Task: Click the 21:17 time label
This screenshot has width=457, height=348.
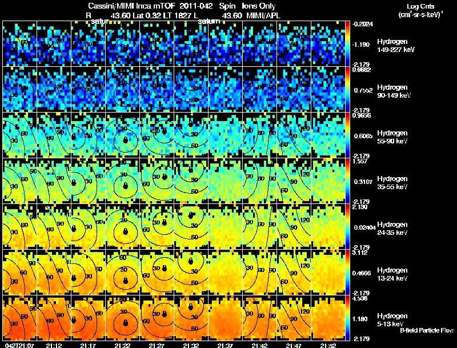Action: [x=89, y=345]
